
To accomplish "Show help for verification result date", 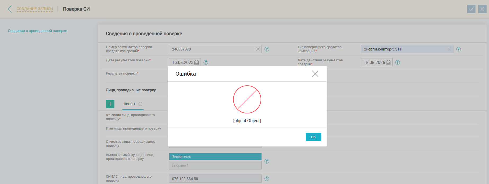I will tap(206, 62).
